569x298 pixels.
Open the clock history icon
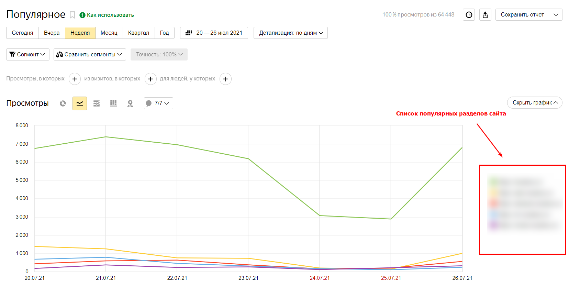(x=469, y=15)
